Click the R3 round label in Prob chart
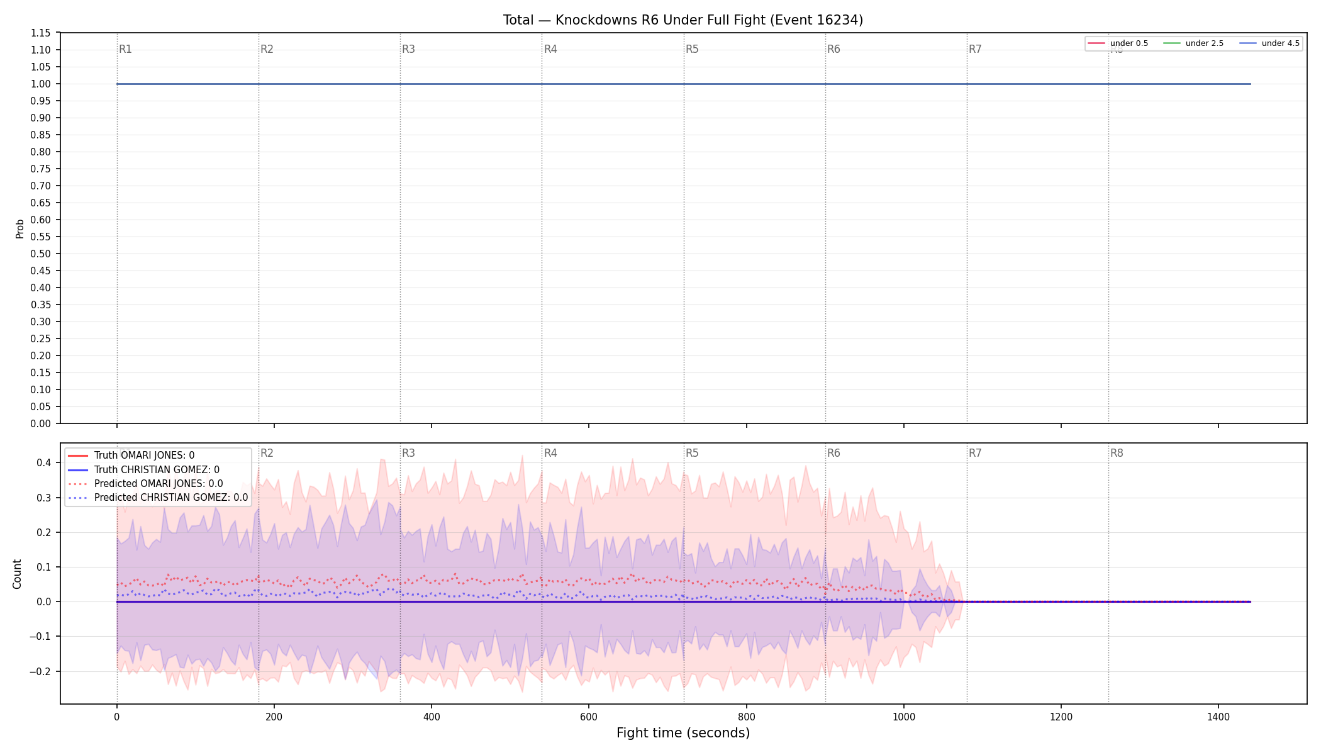Viewport: 1321px width, 755px height. coord(408,49)
